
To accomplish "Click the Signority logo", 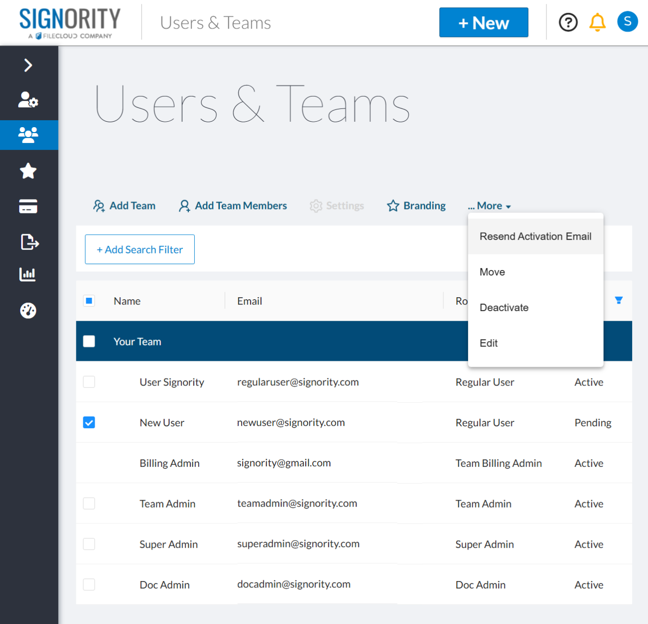I will pyautogui.click(x=70, y=23).
